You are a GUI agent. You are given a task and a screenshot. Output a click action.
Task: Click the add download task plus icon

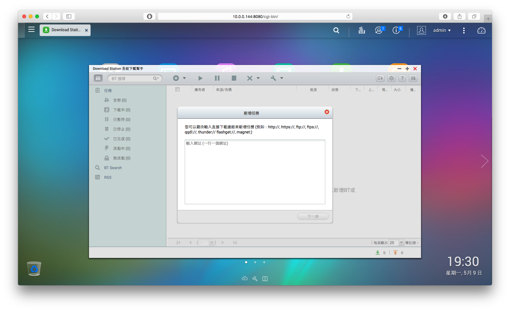coord(176,78)
